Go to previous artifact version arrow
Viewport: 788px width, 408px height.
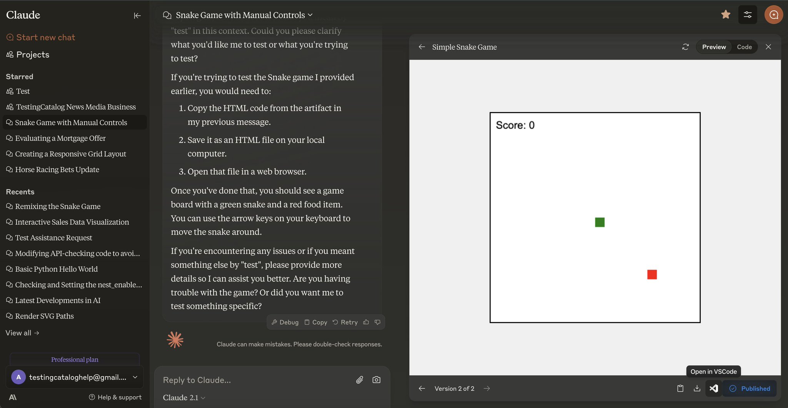pos(422,388)
